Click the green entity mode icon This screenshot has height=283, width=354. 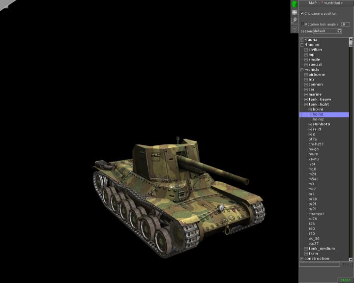point(295,4)
